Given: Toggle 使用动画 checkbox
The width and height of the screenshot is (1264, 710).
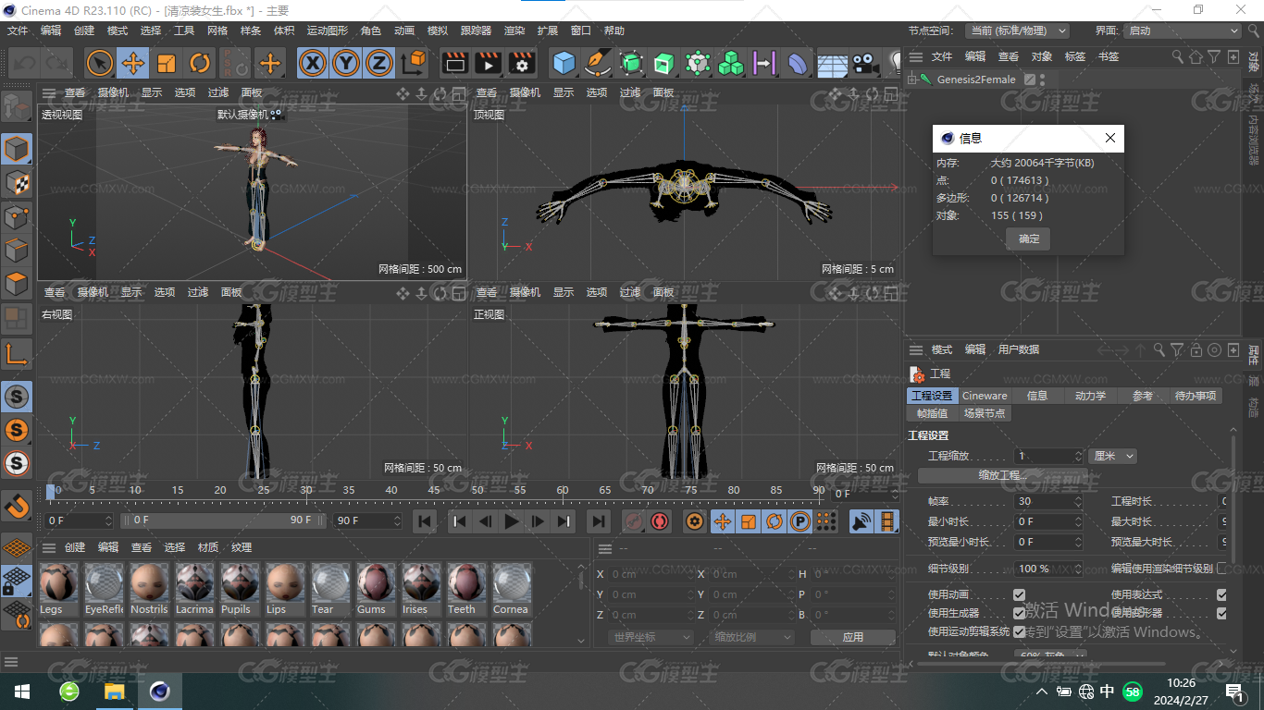Looking at the screenshot, I should pyautogui.click(x=1019, y=594).
